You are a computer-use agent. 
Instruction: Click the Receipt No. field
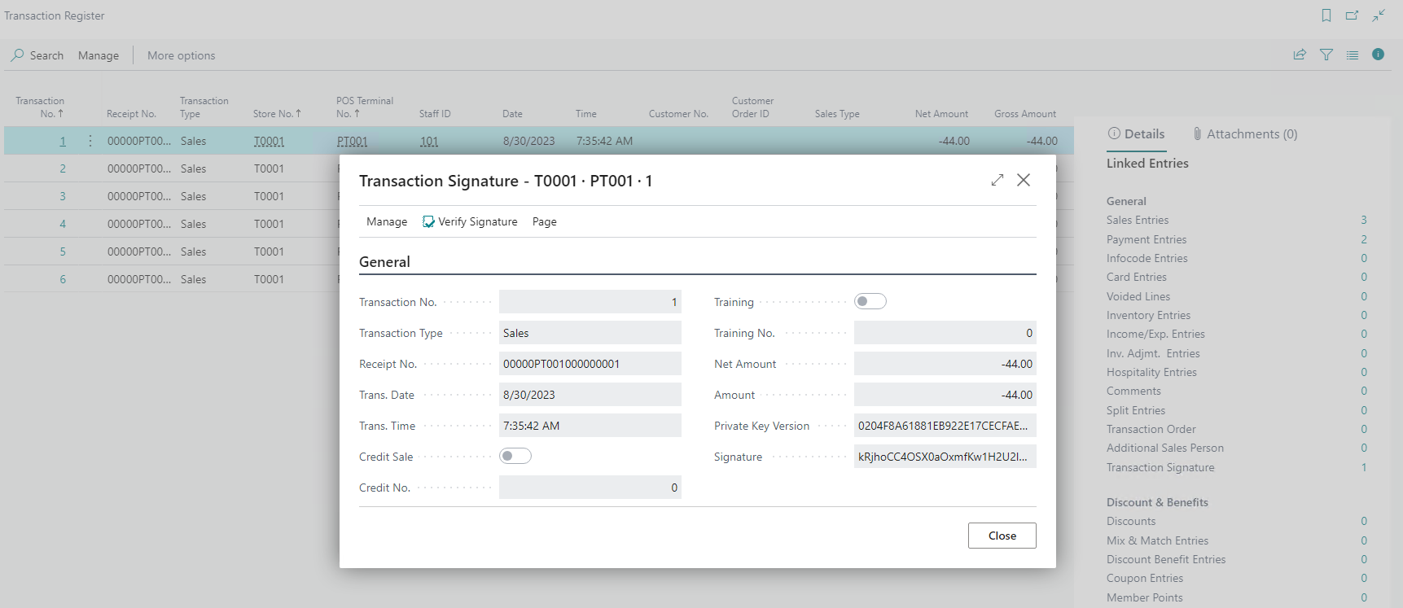[x=590, y=364]
